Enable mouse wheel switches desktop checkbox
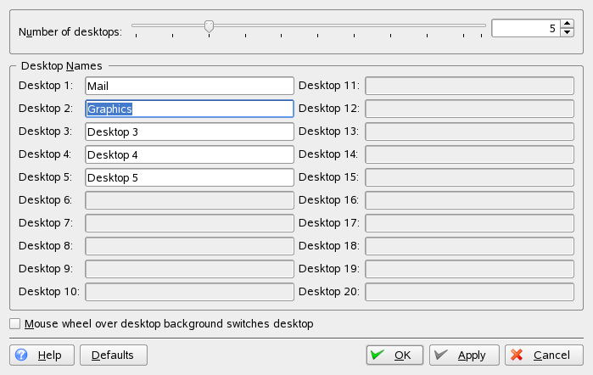The width and height of the screenshot is (593, 375). 15,323
